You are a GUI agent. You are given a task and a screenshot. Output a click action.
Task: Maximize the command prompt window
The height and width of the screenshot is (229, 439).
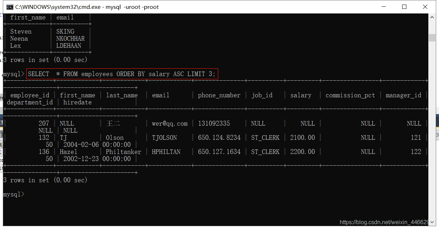(404, 7)
